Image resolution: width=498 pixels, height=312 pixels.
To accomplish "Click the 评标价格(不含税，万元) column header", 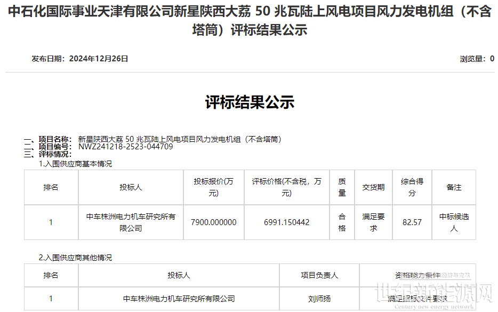I will (287, 187).
